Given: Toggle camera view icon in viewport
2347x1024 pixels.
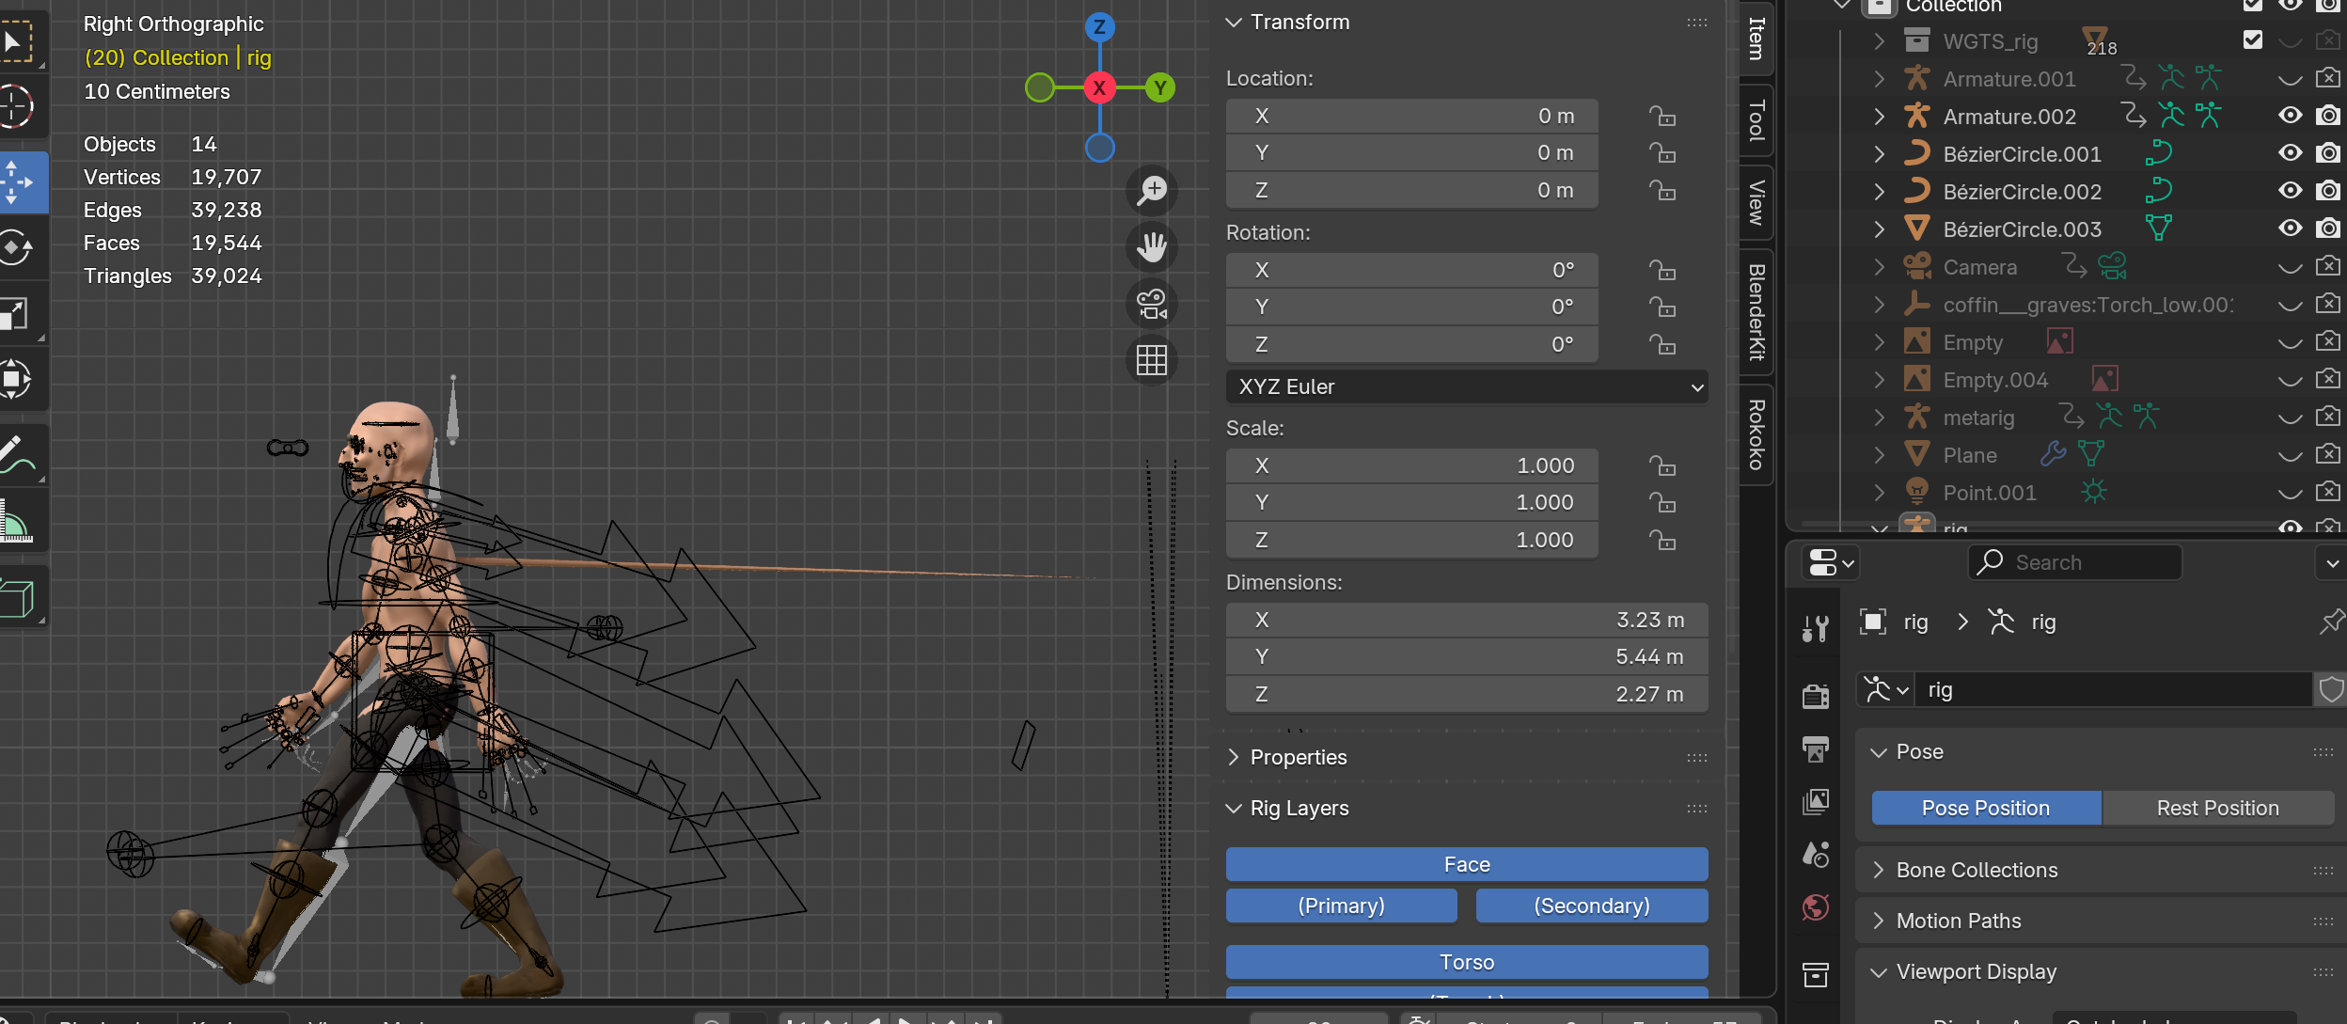Looking at the screenshot, I should (x=1152, y=304).
